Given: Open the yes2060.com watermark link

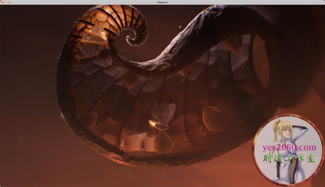Looking at the screenshot, I should tap(290, 148).
